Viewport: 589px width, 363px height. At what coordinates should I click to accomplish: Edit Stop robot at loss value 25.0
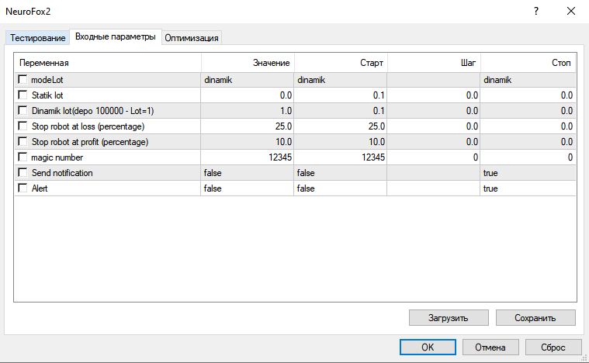[x=248, y=126]
